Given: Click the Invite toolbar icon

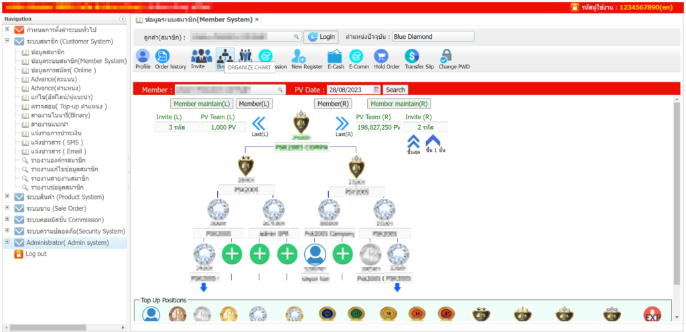Looking at the screenshot, I should [x=198, y=56].
